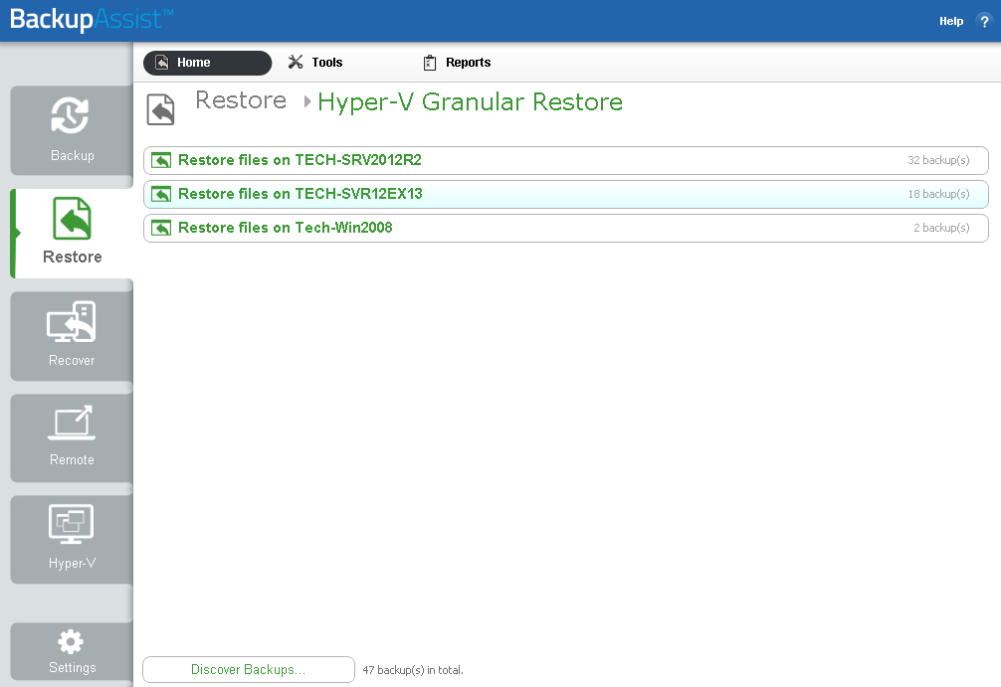1001x687 pixels.
Task: Click the Hyper-V Granular Restore heading
Action: pos(471,102)
